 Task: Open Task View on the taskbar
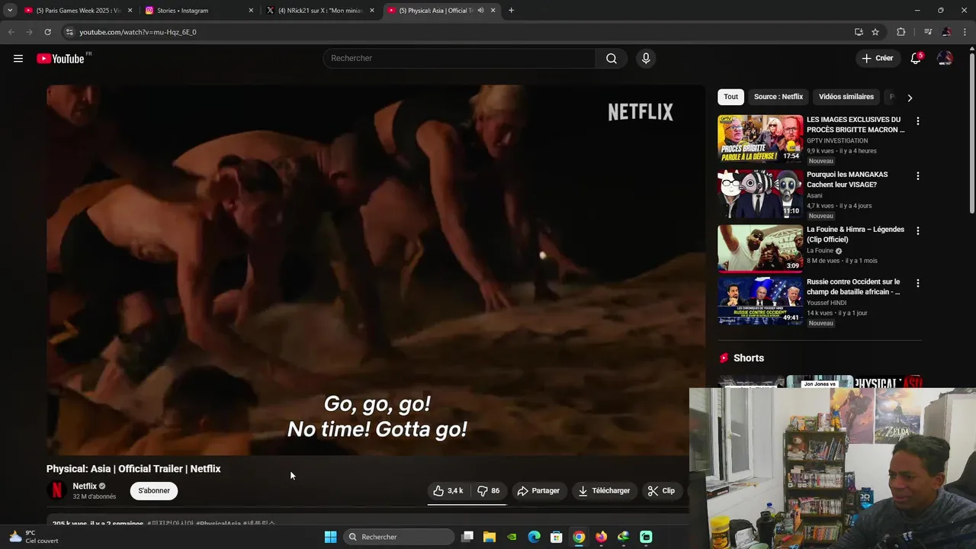click(467, 537)
